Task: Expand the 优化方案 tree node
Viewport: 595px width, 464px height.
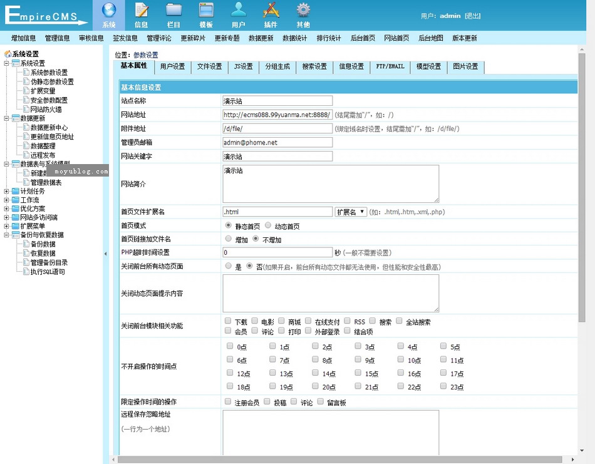Action: coord(6,209)
